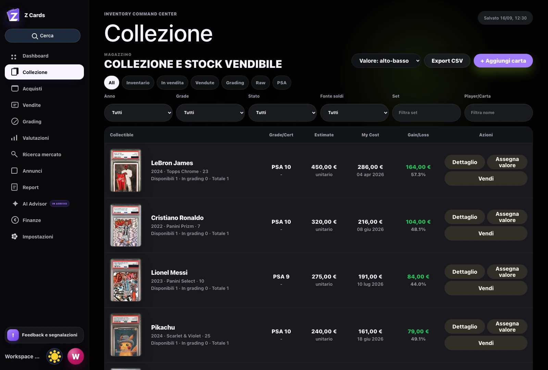
Task: Click the Aggiungi carta button
Action: click(503, 61)
